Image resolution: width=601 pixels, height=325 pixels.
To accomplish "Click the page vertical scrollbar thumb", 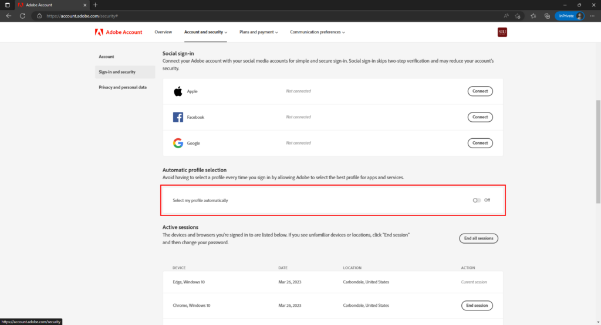I will click(x=598, y=152).
